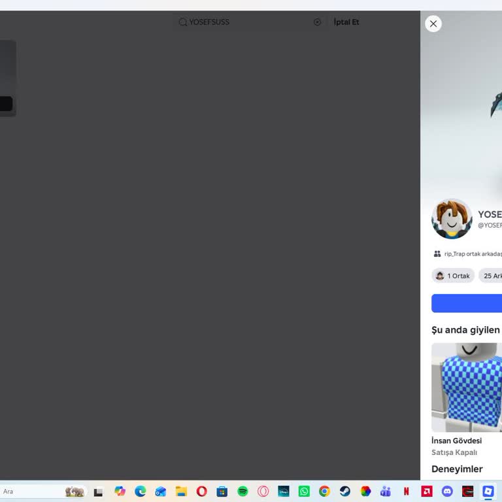Click the mutual friends people icon
This screenshot has height=502, width=502.
pyautogui.click(x=437, y=254)
